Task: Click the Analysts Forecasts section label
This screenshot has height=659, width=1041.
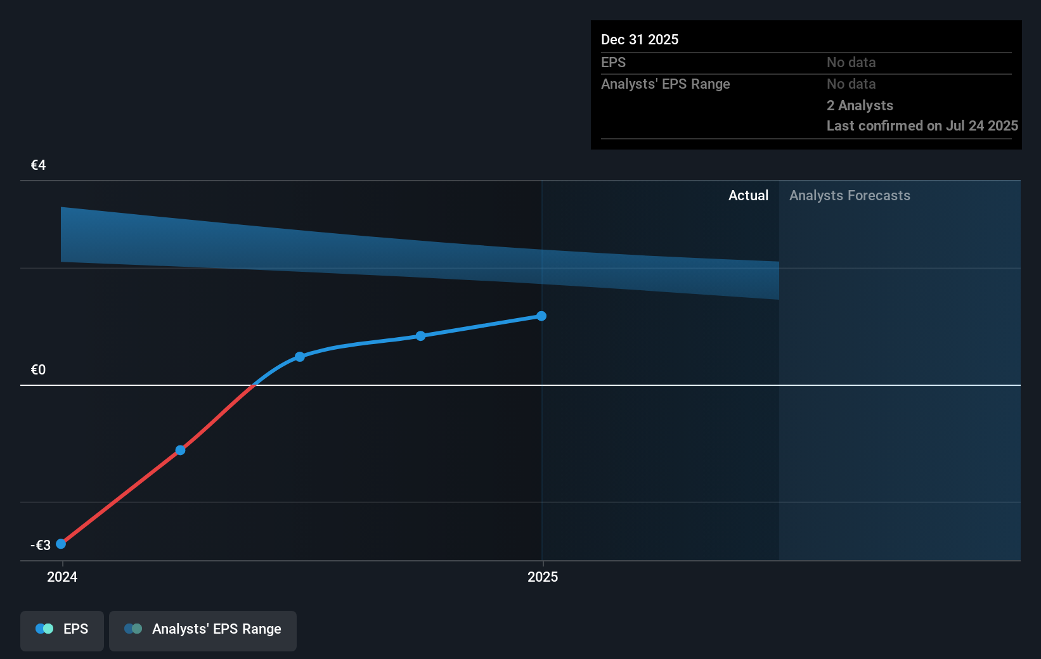Action: 850,195
